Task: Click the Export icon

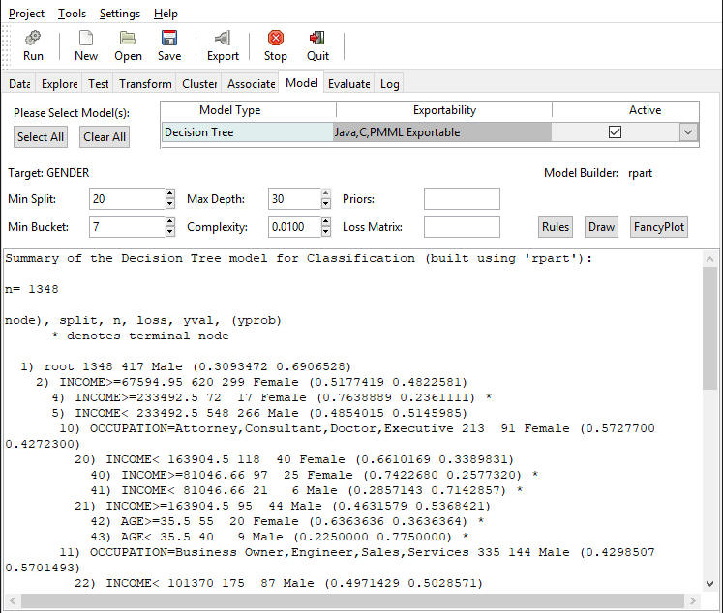Action: [223, 38]
